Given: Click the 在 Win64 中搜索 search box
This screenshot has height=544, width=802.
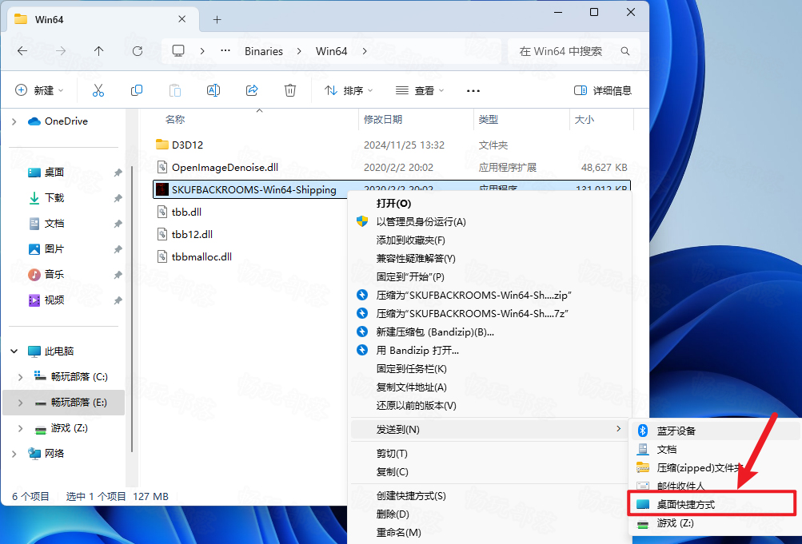Looking at the screenshot, I should coord(574,51).
